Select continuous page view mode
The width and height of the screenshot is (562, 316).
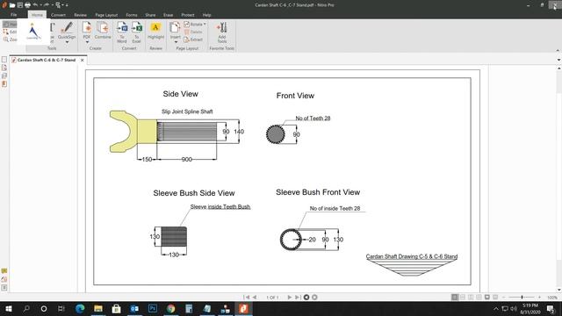tap(463, 298)
